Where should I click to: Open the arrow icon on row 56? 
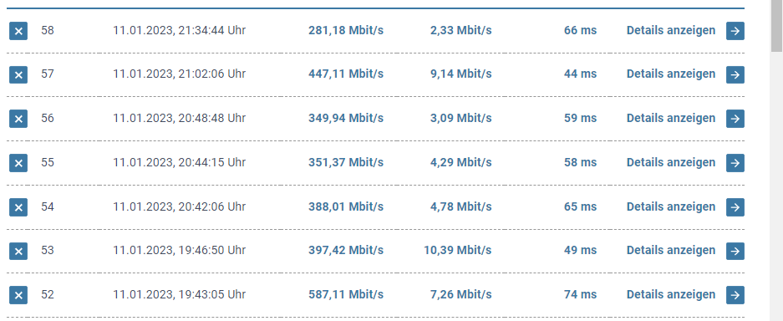pyautogui.click(x=735, y=119)
